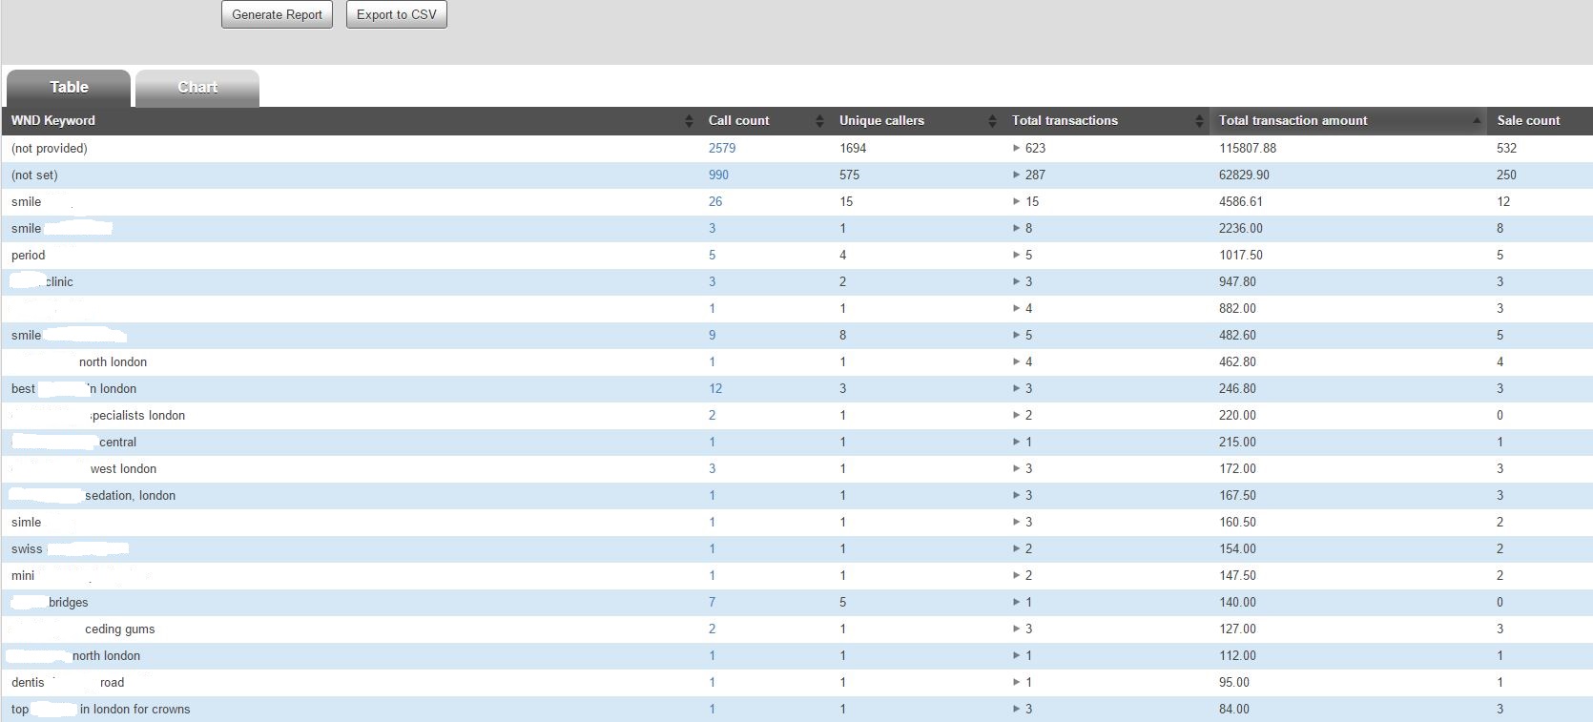Expand transactions for specialists london row

(1017, 415)
